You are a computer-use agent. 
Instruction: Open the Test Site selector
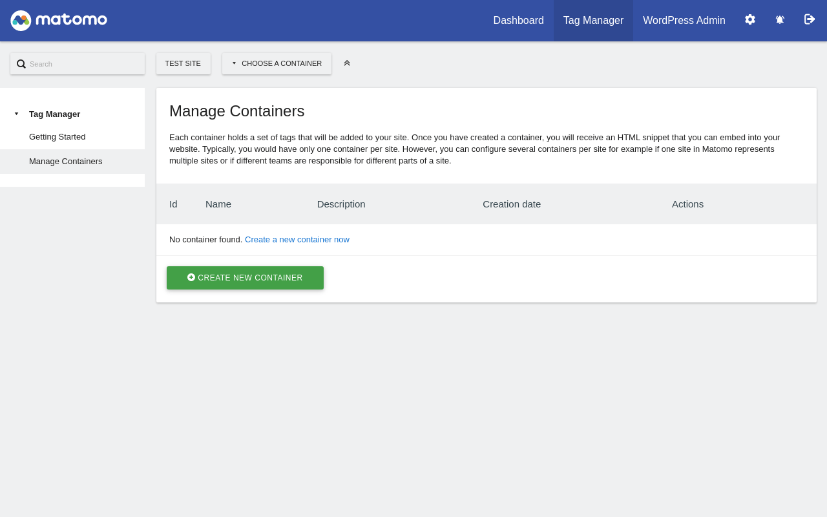point(183,63)
